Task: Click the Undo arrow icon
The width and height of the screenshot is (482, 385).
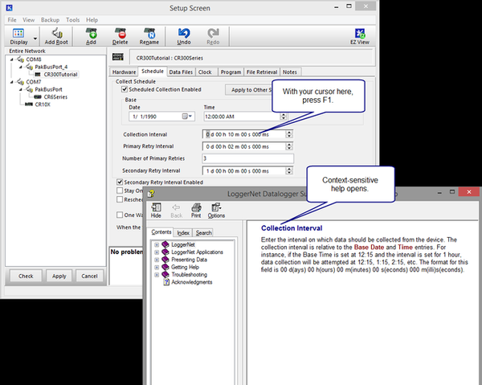Action: pos(184,31)
